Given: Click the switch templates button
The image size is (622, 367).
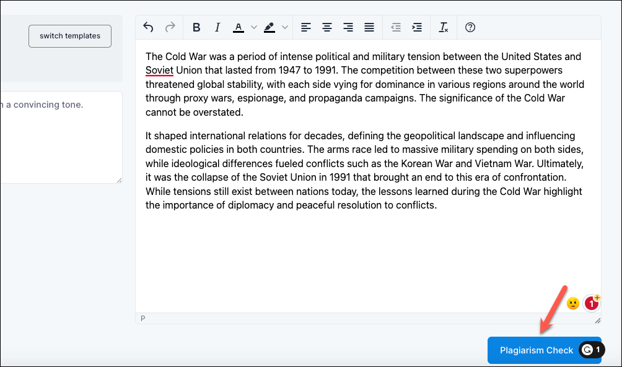Looking at the screenshot, I should (x=70, y=36).
